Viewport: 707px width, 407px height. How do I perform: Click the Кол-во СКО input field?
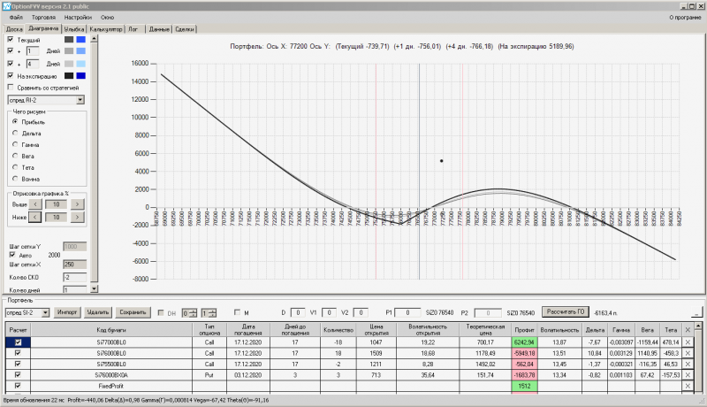[74, 278]
